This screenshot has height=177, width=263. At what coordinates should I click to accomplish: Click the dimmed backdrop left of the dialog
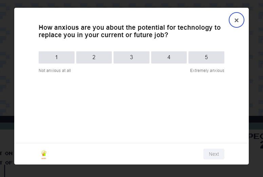pyautogui.click(x=7, y=67)
